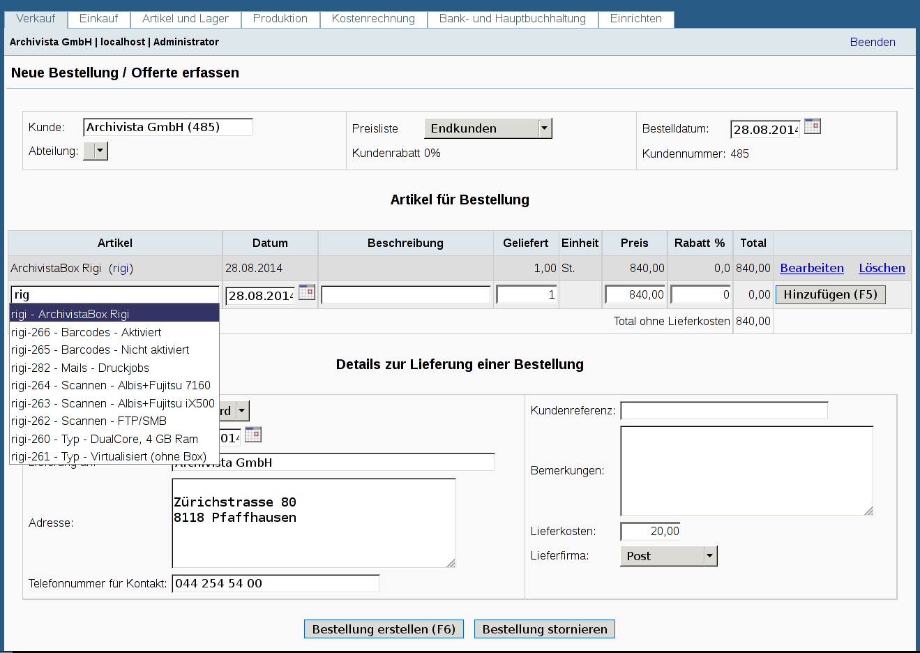920x653 pixels.
Task: Click Bearbeiten for ArchivistaBox Rigi row
Action: pyautogui.click(x=812, y=268)
